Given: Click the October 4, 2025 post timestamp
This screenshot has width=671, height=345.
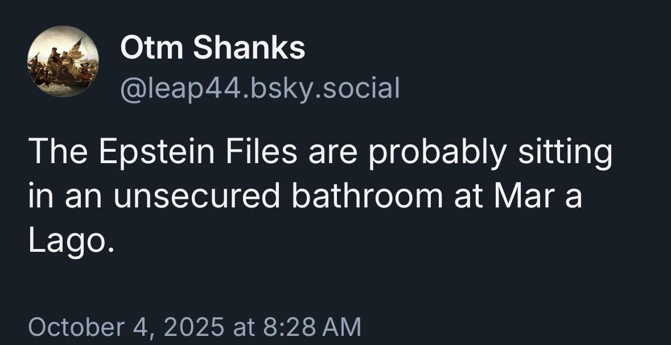Looking at the screenshot, I should point(194,327).
